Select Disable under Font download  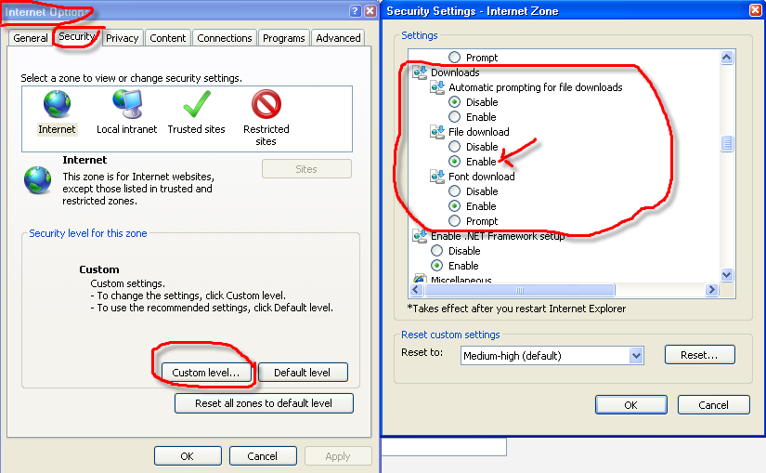coord(454,191)
